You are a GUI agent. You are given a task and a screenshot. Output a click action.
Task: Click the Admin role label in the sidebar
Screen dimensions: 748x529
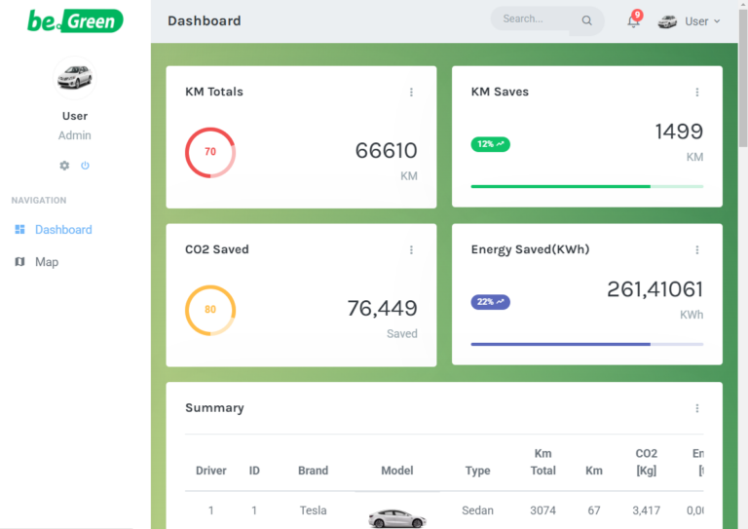click(x=74, y=135)
